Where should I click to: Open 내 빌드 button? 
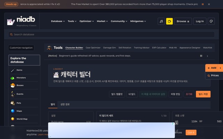(x=132, y=94)
